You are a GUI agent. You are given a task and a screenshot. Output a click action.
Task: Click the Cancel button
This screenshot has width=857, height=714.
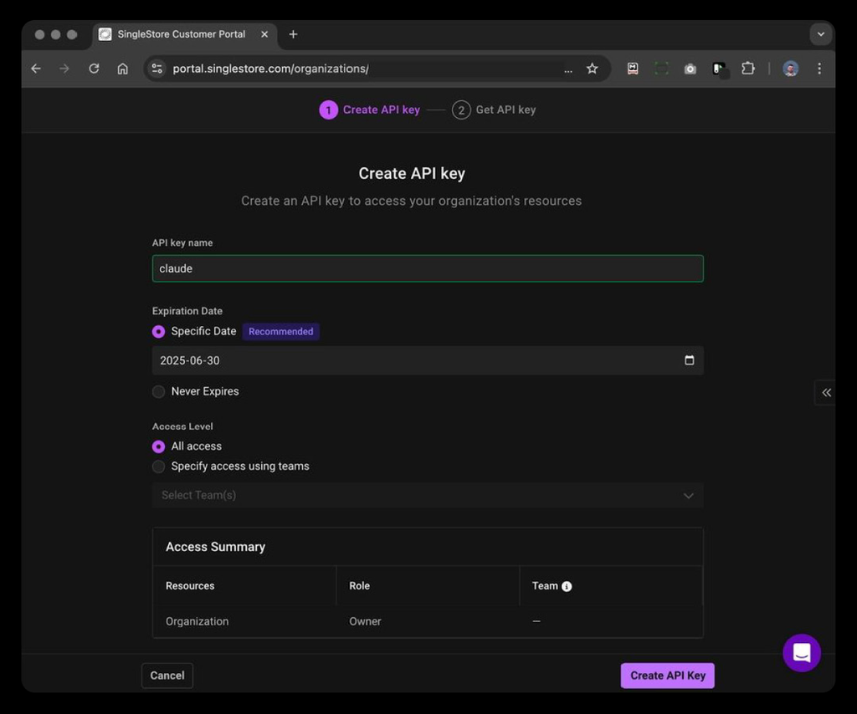[167, 676]
